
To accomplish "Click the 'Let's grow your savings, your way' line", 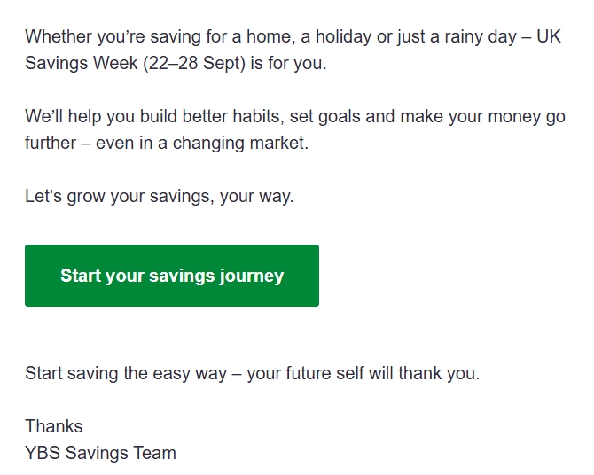I will click(160, 196).
